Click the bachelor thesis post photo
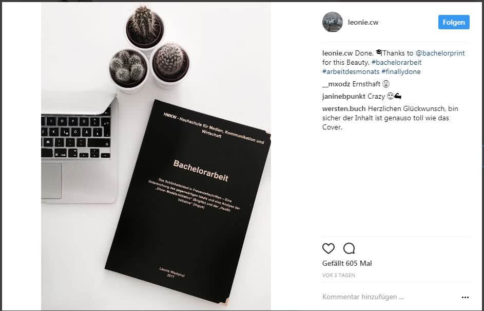The image size is (484, 311). [156, 156]
